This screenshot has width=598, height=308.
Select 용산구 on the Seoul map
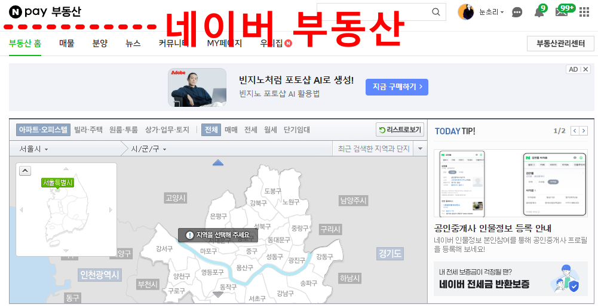point(244,267)
